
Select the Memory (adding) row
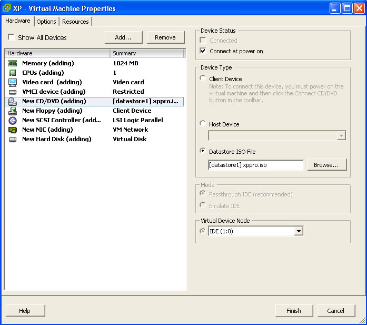94,63
